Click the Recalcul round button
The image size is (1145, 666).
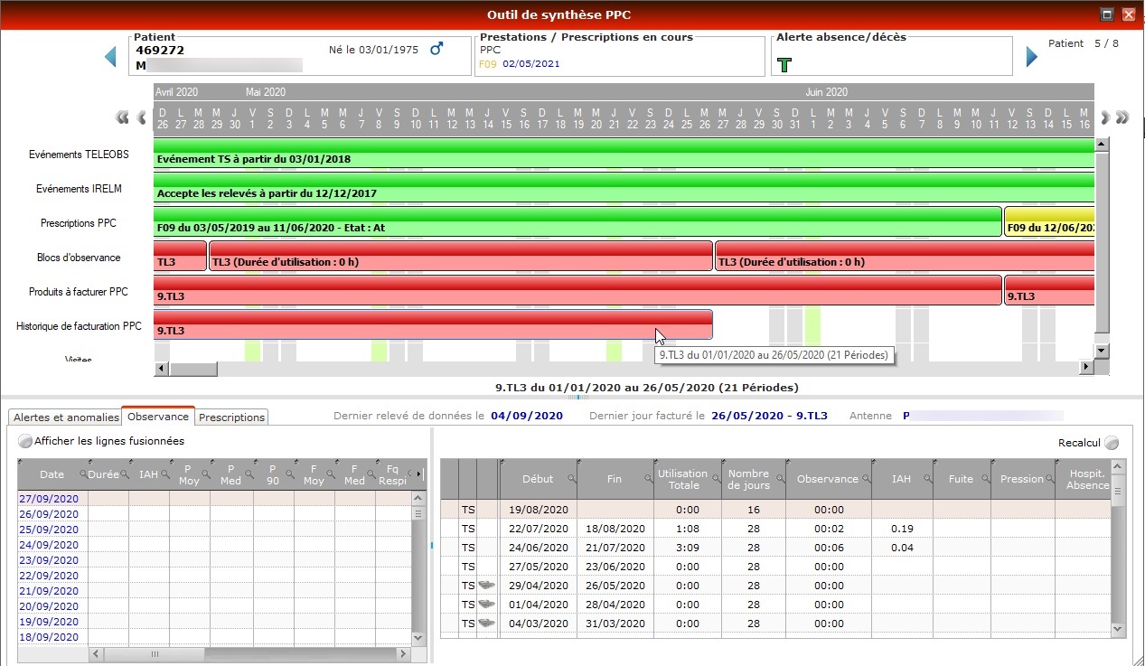[x=1111, y=443]
